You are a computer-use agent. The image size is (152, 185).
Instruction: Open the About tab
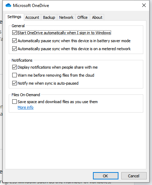click(97, 17)
